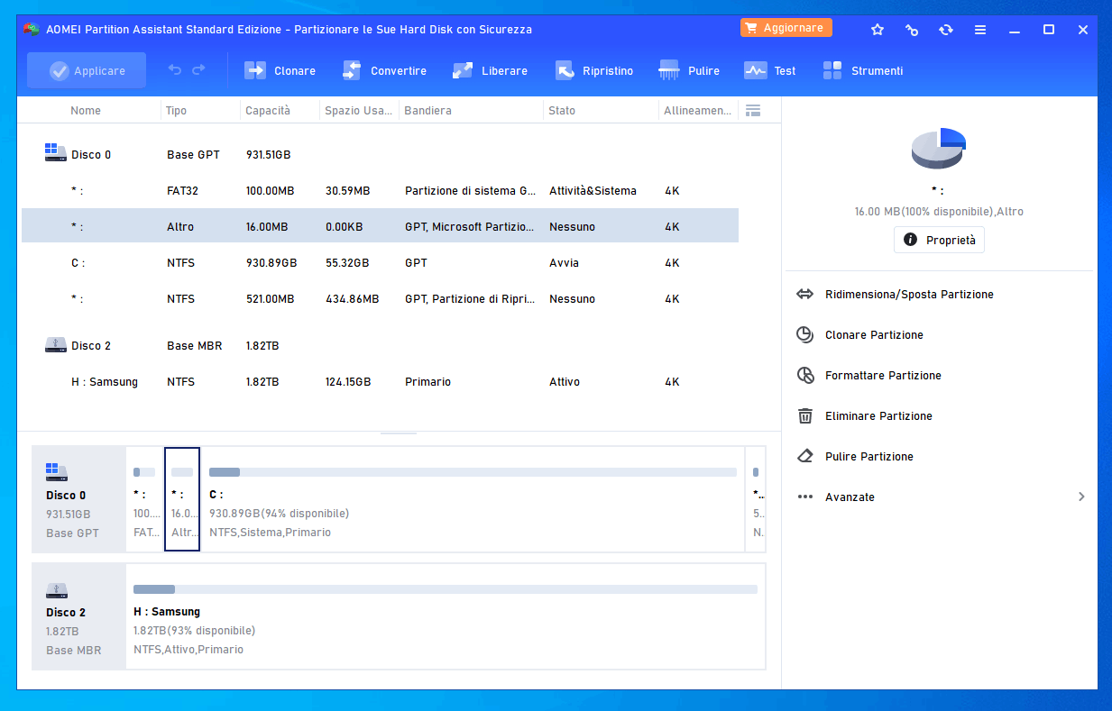The width and height of the screenshot is (1112, 711).
Task: Click the H : Samsung usage bar
Action: 446,589
